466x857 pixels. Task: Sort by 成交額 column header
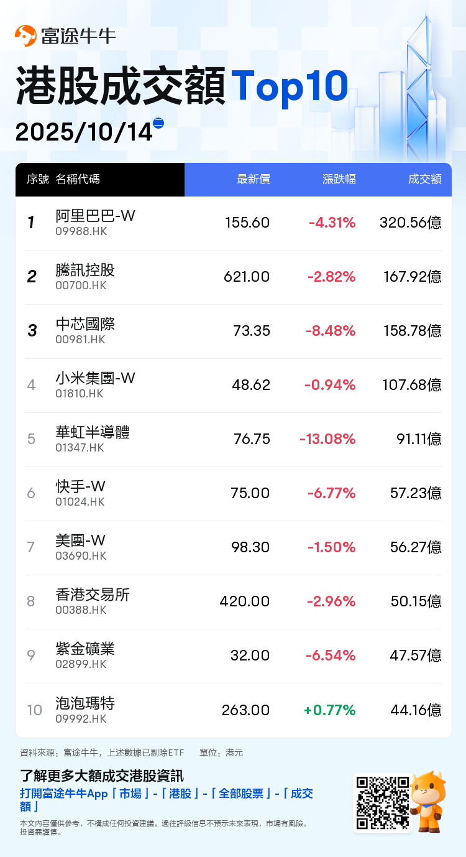[x=424, y=179]
